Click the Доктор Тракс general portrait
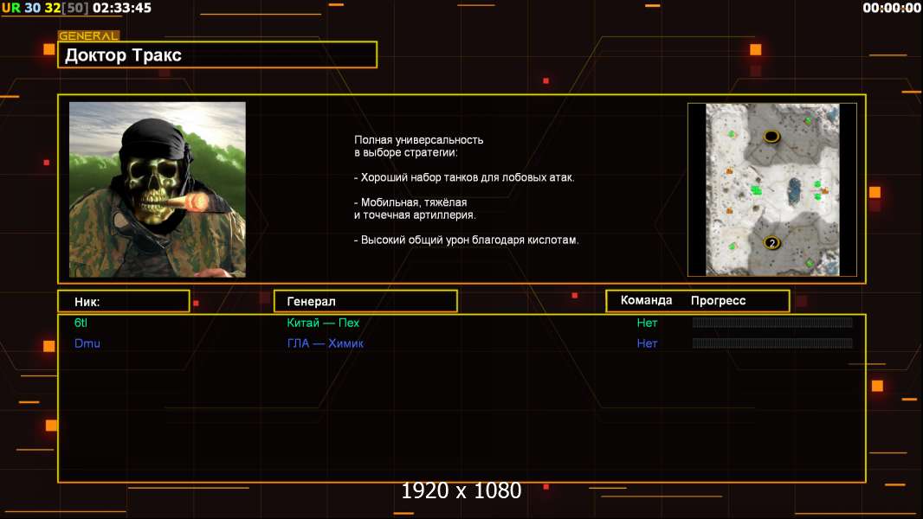The image size is (923, 519). pos(158,189)
